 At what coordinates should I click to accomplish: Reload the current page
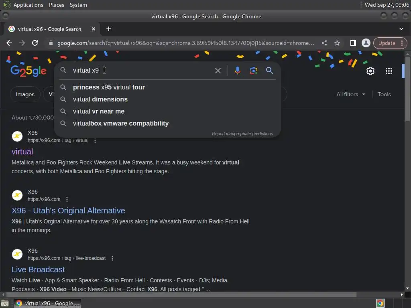[x=35, y=43]
